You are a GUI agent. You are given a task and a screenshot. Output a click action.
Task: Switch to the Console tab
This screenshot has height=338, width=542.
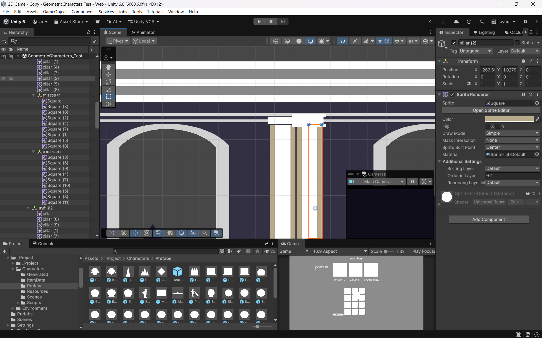(x=43, y=244)
